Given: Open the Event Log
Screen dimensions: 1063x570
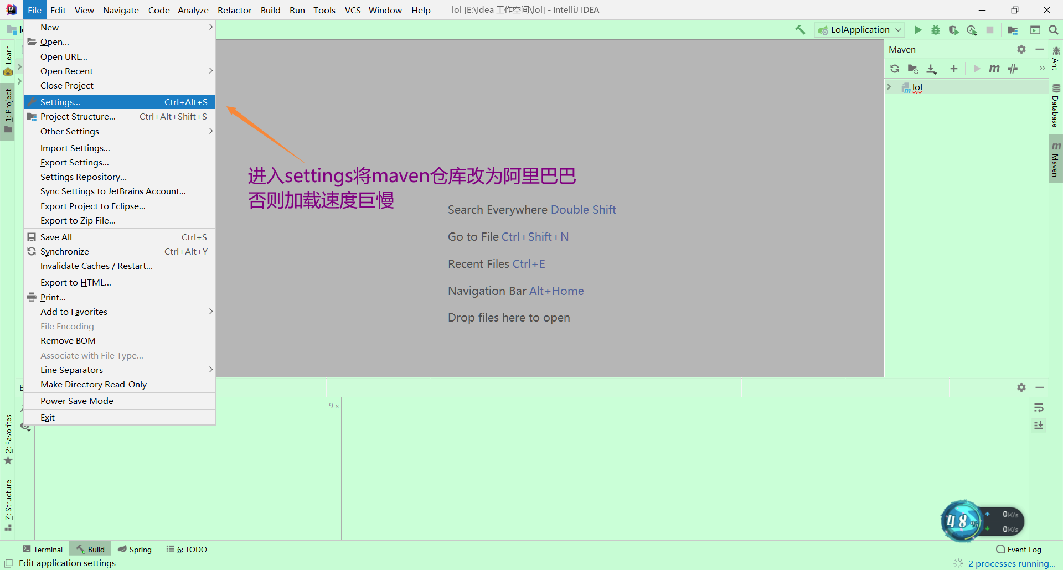Looking at the screenshot, I should click(x=1019, y=549).
